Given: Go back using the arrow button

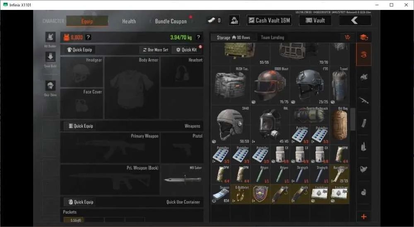Looking at the screenshot, I should (355, 20).
